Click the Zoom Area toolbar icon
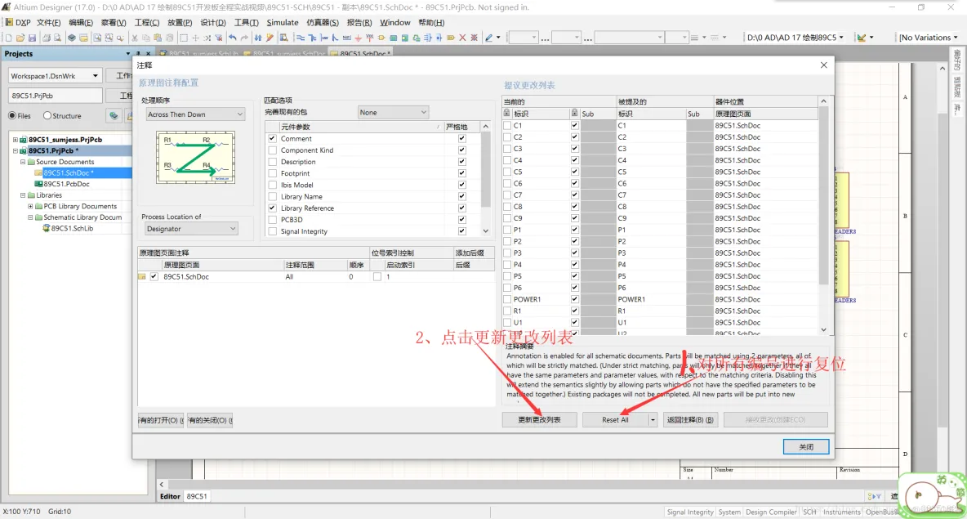Viewport: 967px width, 519px height. tap(109, 38)
